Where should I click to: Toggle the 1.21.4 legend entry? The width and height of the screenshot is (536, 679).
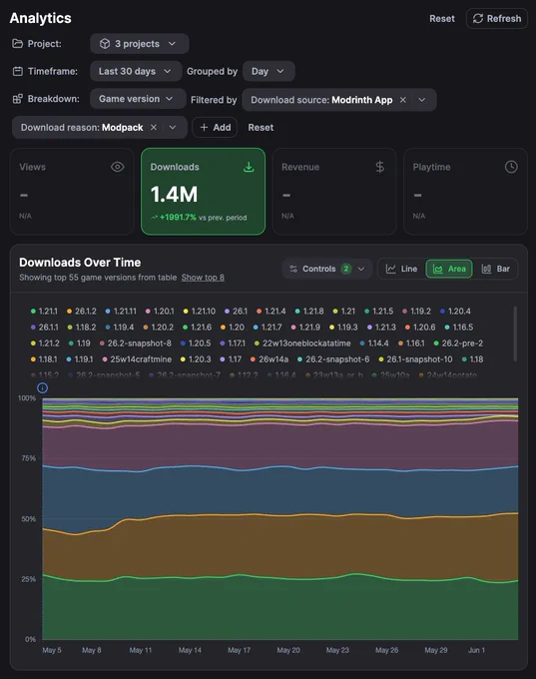(x=271, y=312)
